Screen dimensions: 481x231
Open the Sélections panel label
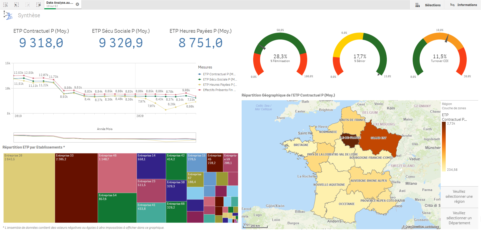[433, 5]
